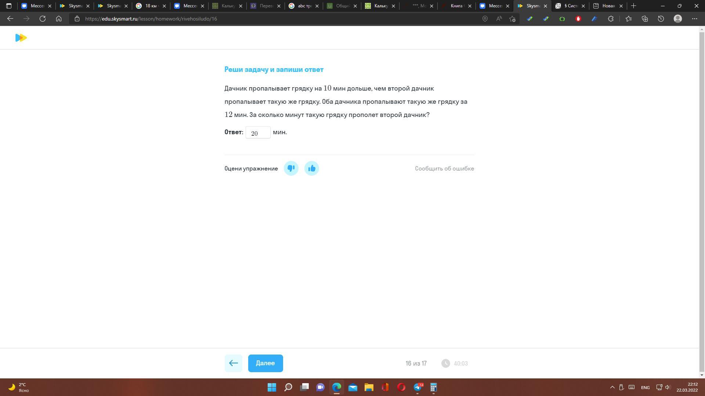The image size is (705, 396).
Task: Click the Далее button
Action: coord(265,363)
